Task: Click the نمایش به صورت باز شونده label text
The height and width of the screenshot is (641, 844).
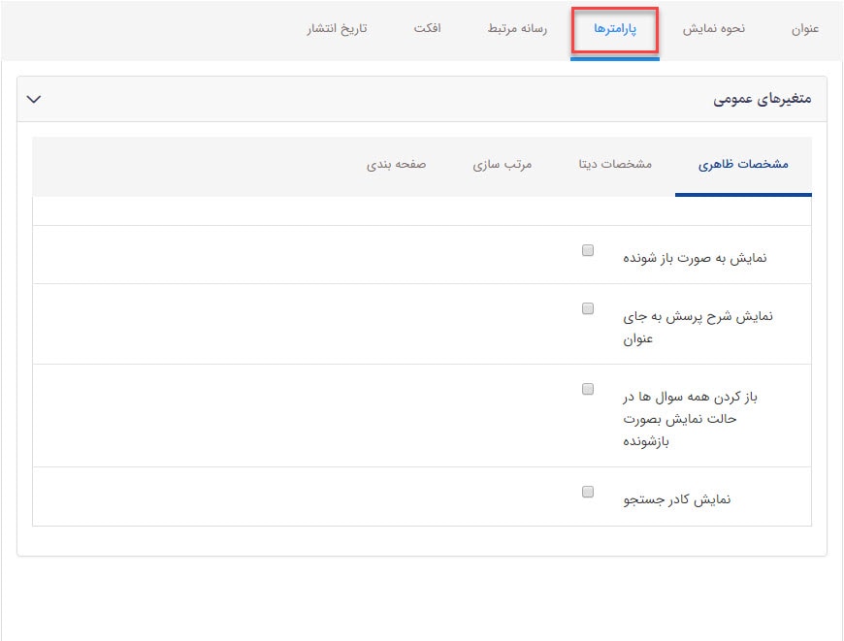Action: (x=695, y=259)
